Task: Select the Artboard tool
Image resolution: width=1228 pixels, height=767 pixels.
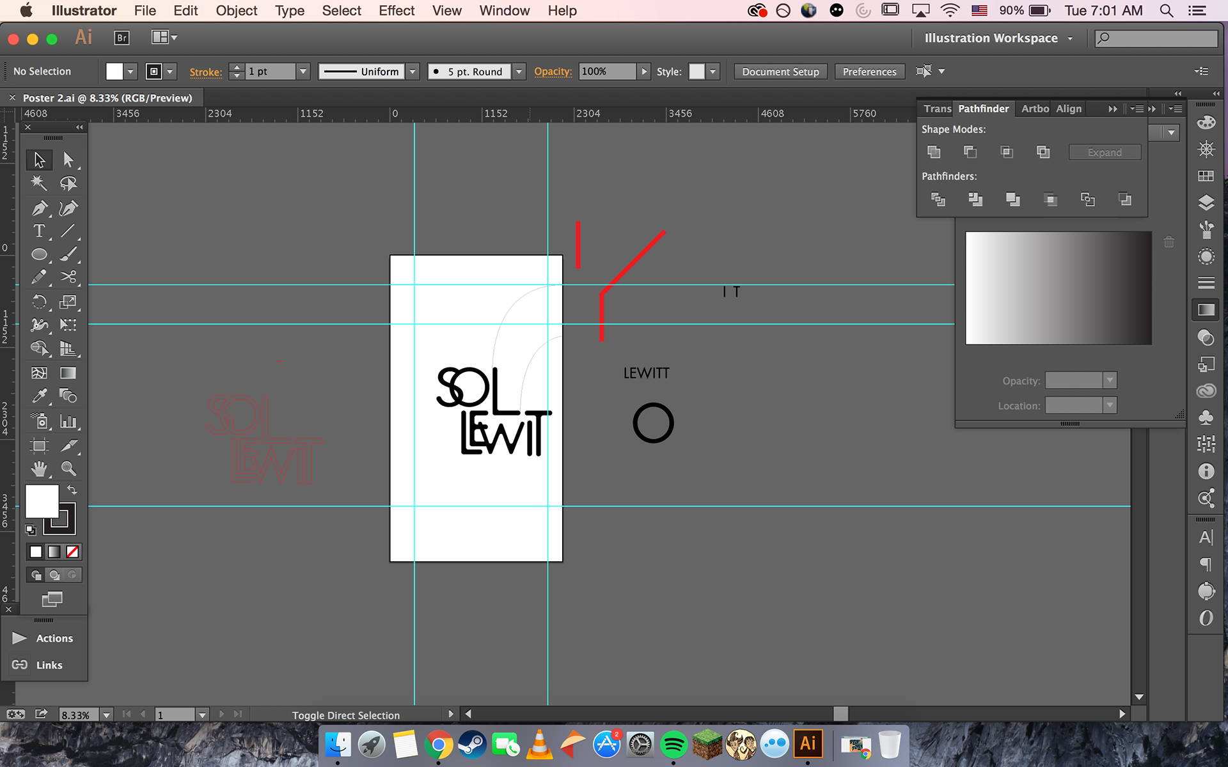Action: pyautogui.click(x=39, y=445)
